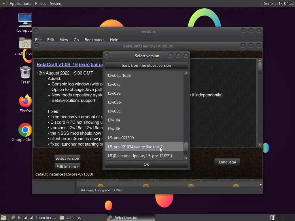Open the (exe) download link
The width and height of the screenshot is (295, 221).
(x=84, y=64)
